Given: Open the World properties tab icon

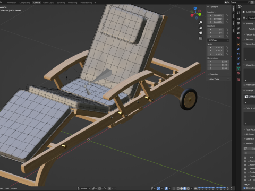Looking at the screenshot, I should 239,38.
